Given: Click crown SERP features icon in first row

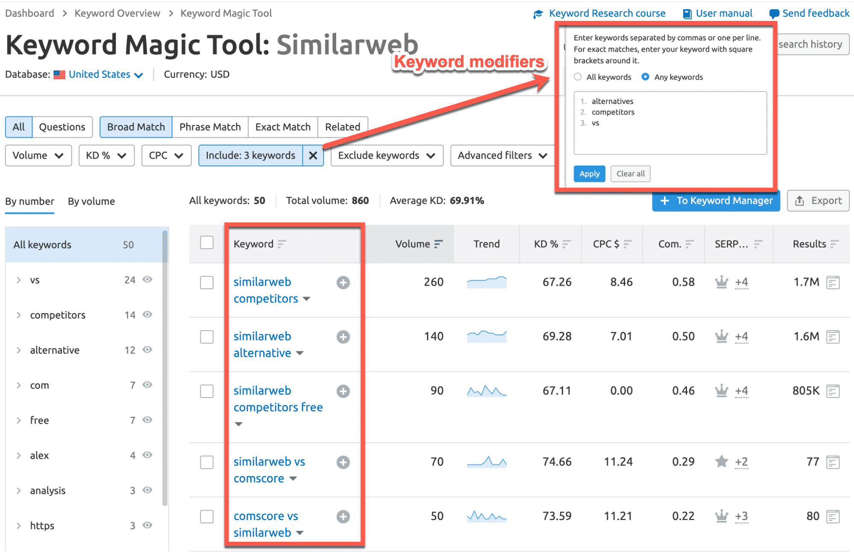Looking at the screenshot, I should click(722, 282).
